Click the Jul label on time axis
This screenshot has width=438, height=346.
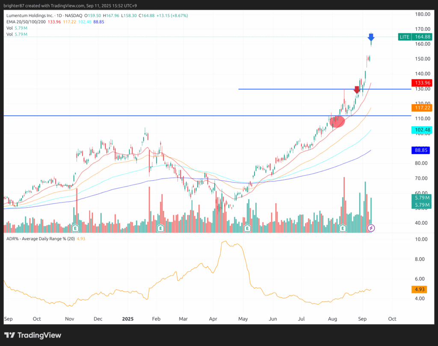302,319
